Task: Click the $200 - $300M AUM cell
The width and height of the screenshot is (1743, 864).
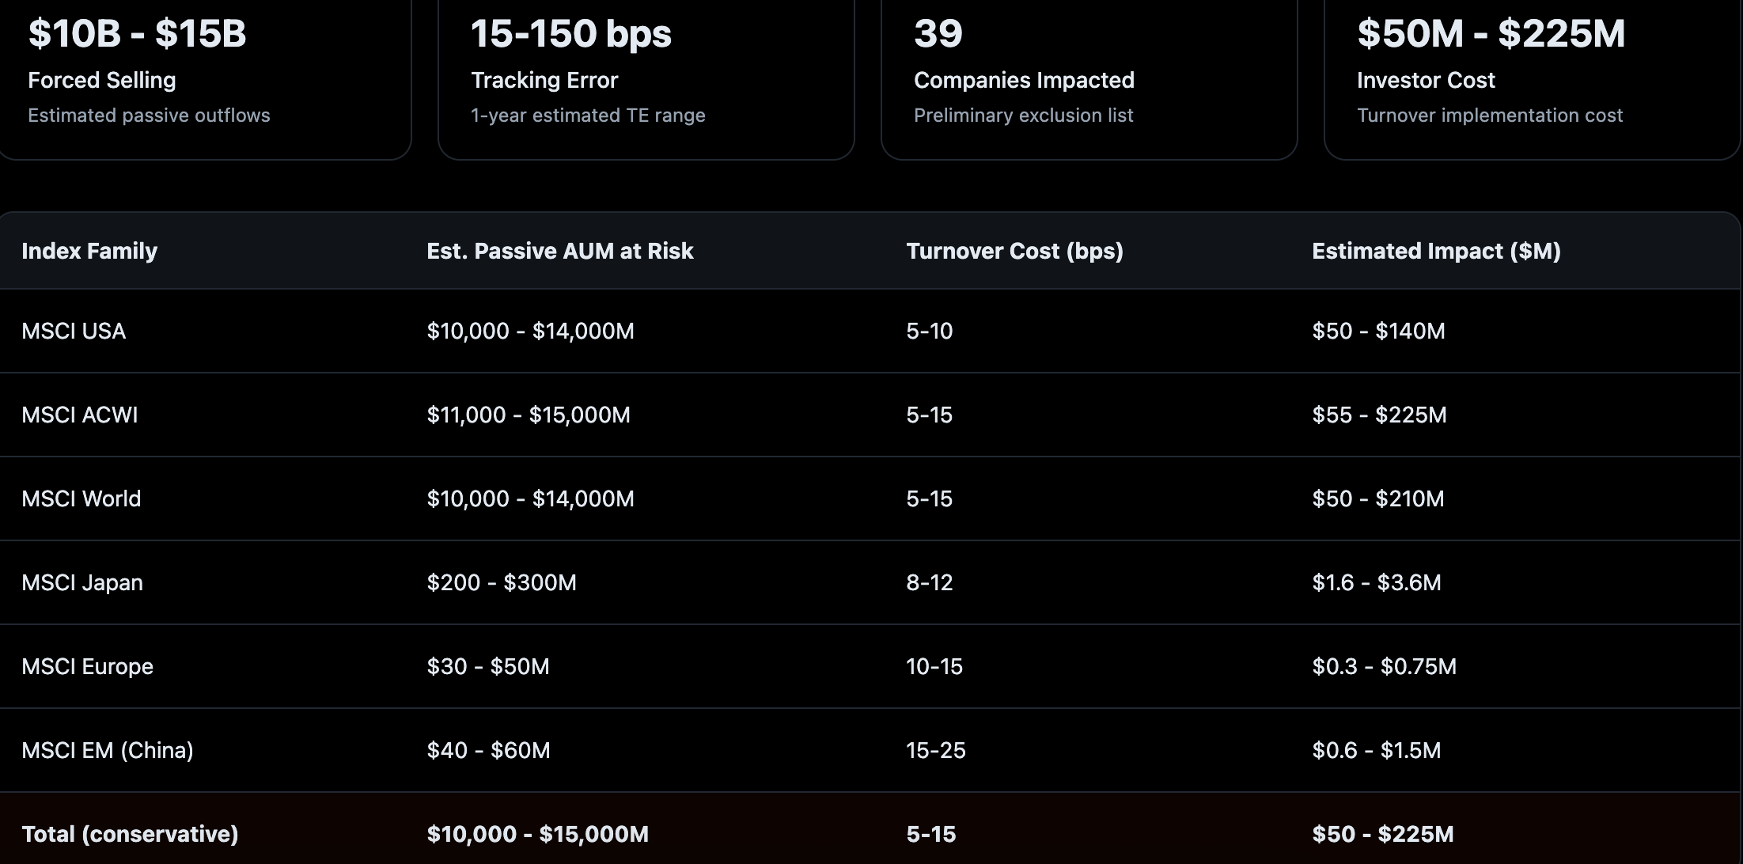Action: pos(502,582)
